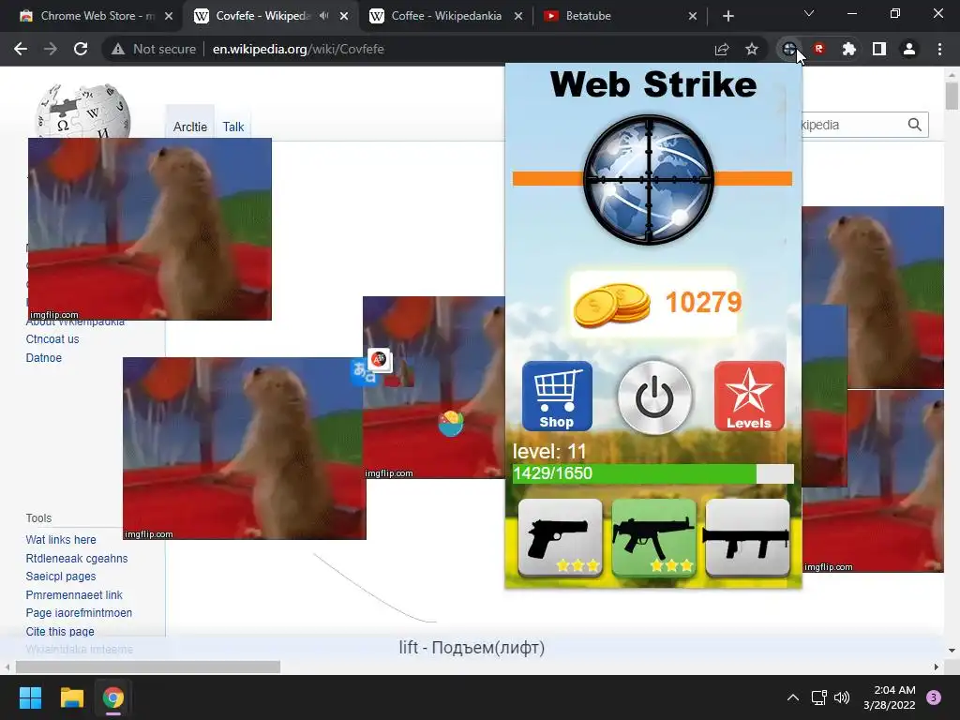Click the gold coins balance 10279
Image resolution: width=960 pixels, height=720 pixels.
tap(653, 304)
